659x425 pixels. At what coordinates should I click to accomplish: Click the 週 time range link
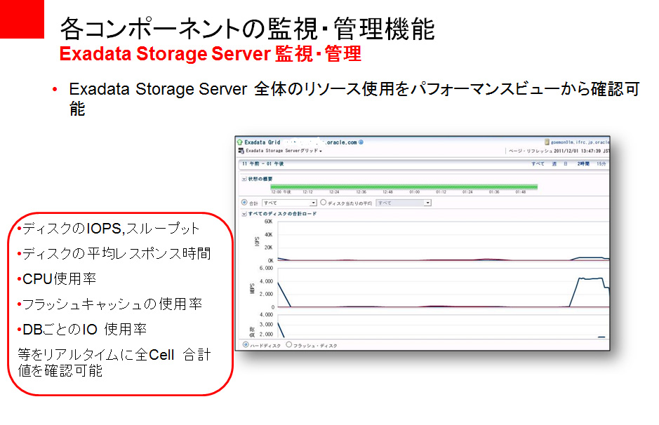(554, 164)
